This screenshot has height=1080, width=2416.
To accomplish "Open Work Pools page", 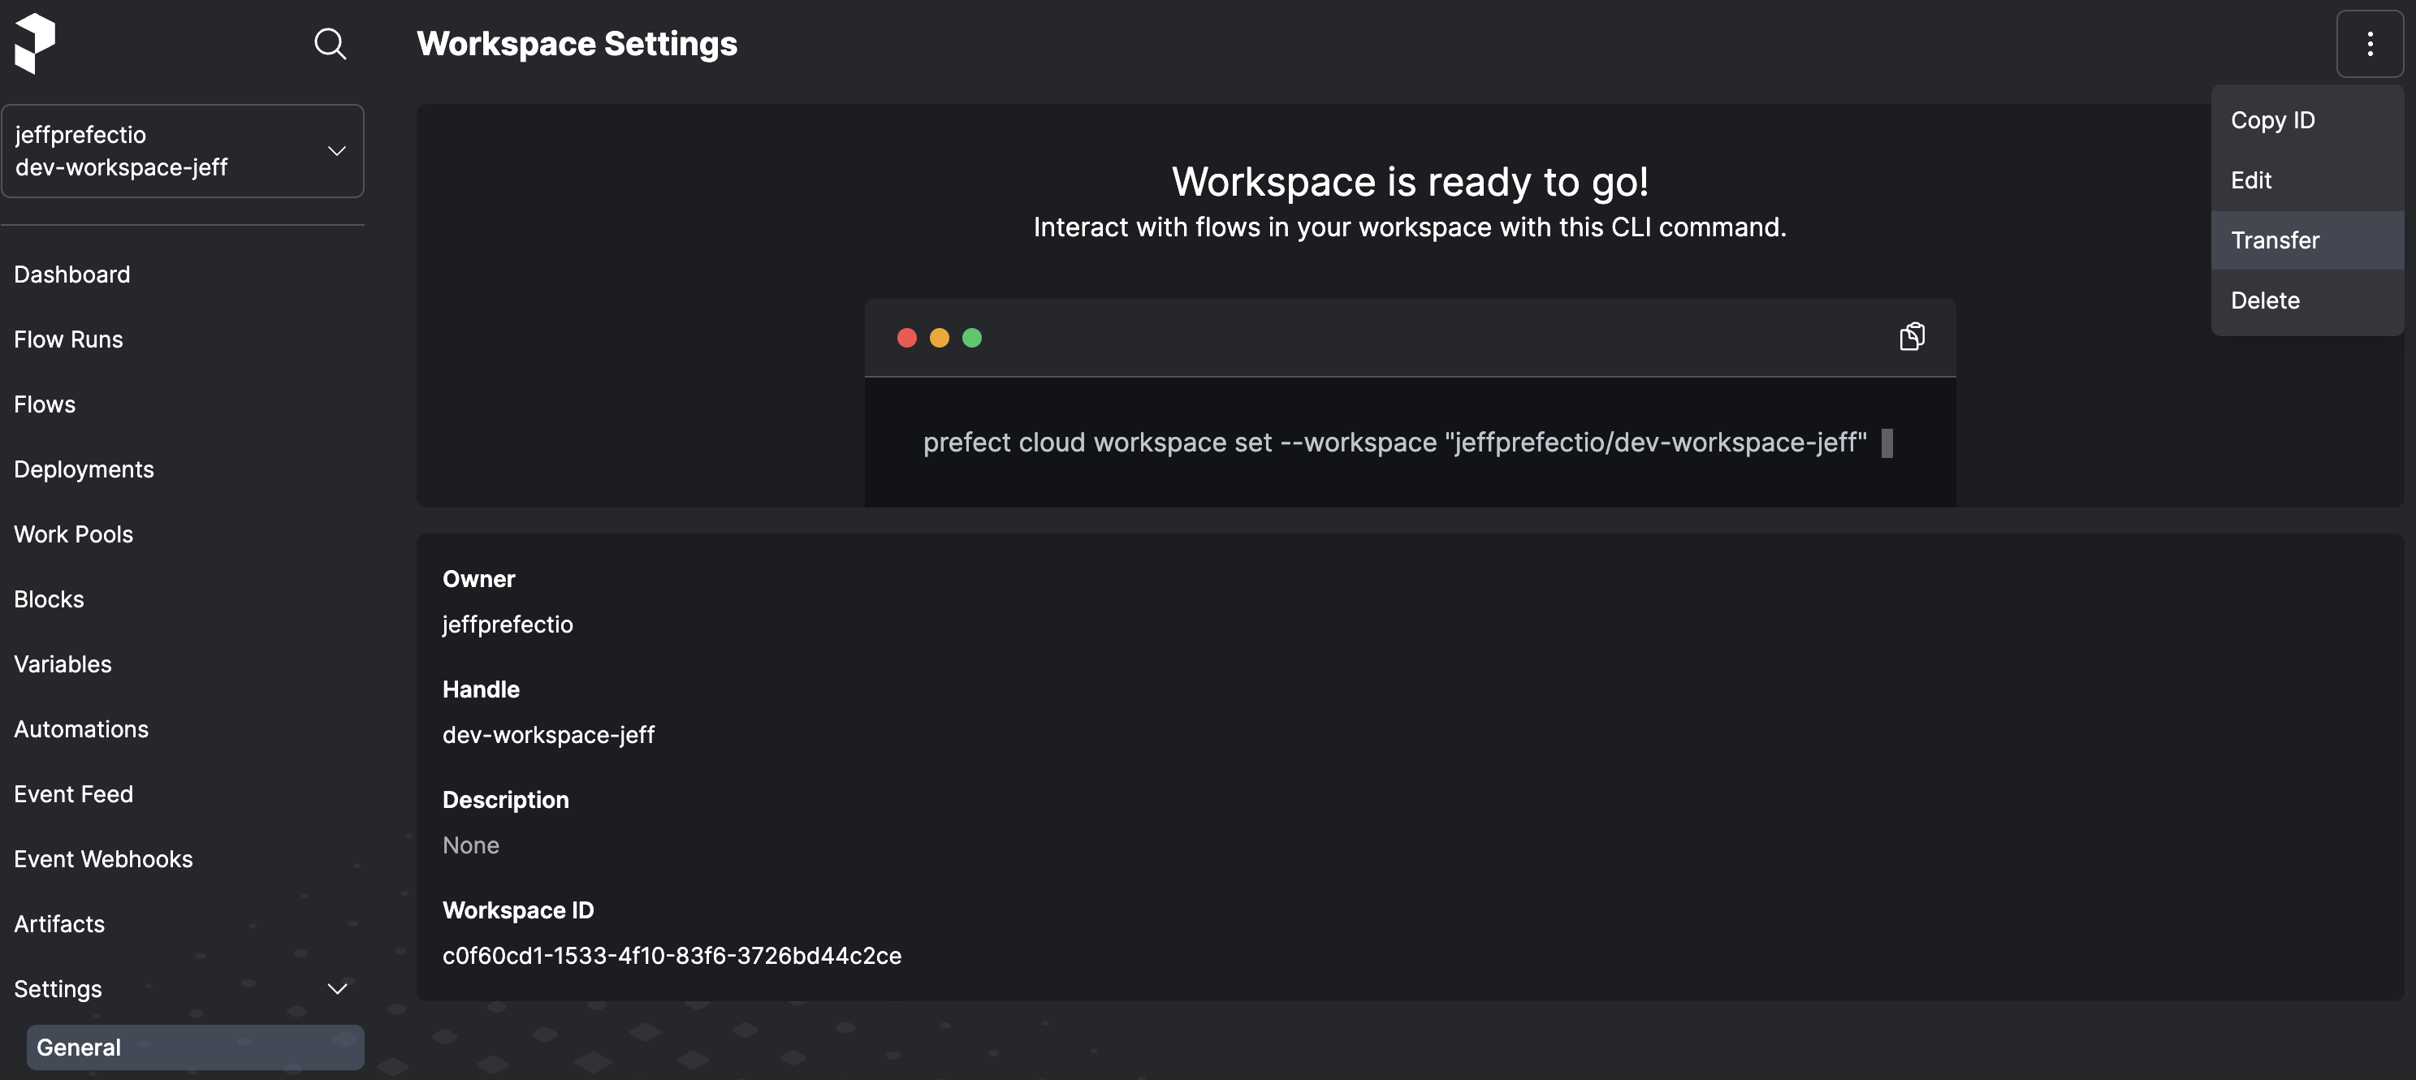I will (x=73, y=534).
